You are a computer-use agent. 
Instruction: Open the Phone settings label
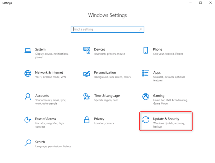pyautogui.click(x=157, y=49)
